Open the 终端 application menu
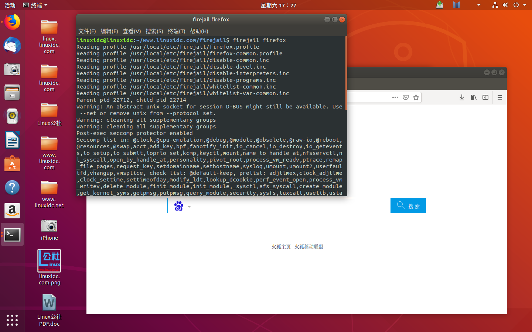This screenshot has height=332, width=532. 35,5
